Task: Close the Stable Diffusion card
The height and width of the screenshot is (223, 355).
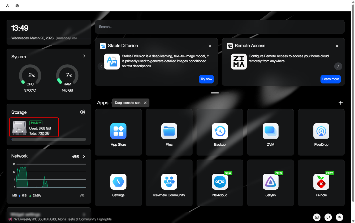Action: (x=210, y=46)
